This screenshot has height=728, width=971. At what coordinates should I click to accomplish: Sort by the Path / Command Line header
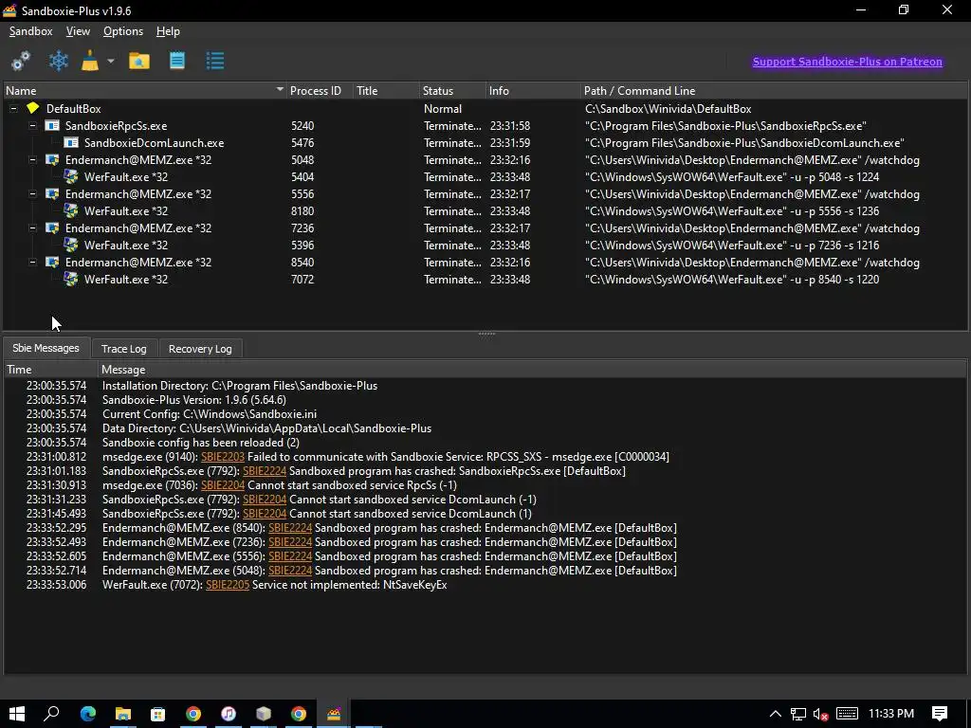pos(774,90)
